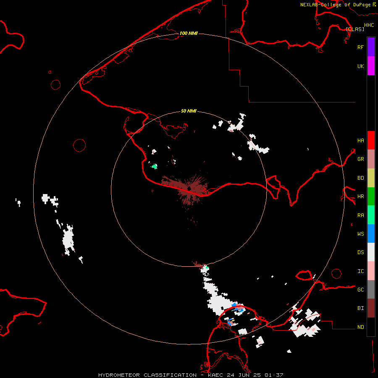Click the RA legend label
The image size is (378, 378).
click(360, 215)
